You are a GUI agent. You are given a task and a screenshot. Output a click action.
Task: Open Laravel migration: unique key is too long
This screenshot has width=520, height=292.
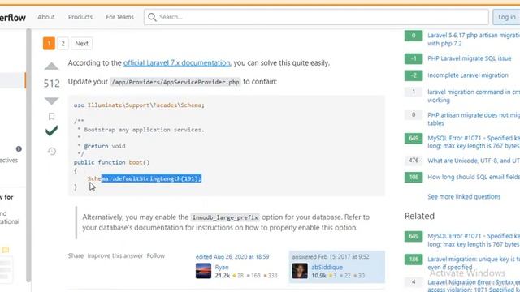(x=474, y=263)
